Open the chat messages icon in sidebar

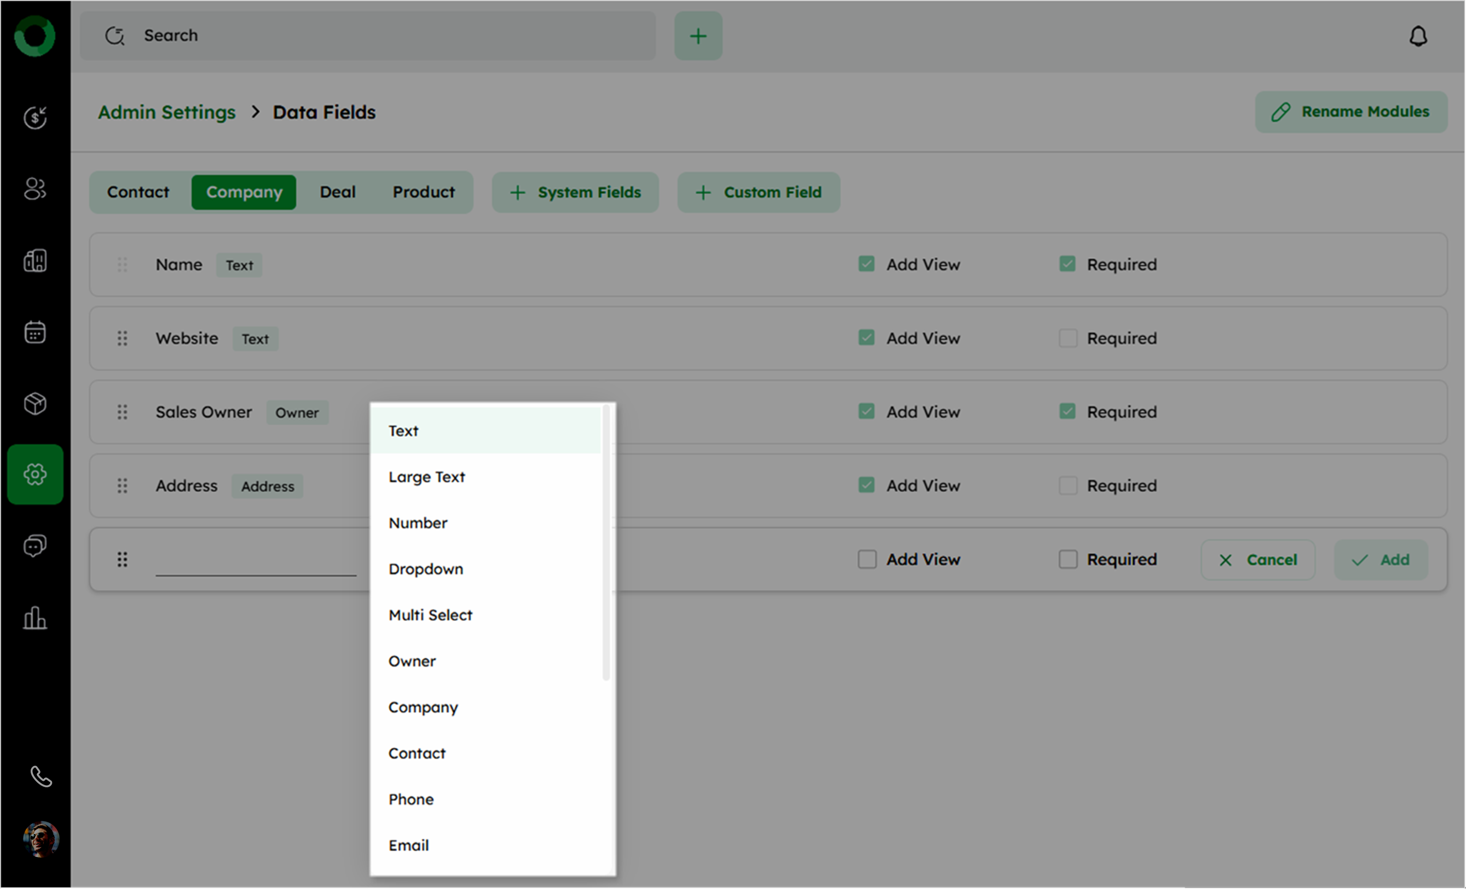point(35,546)
